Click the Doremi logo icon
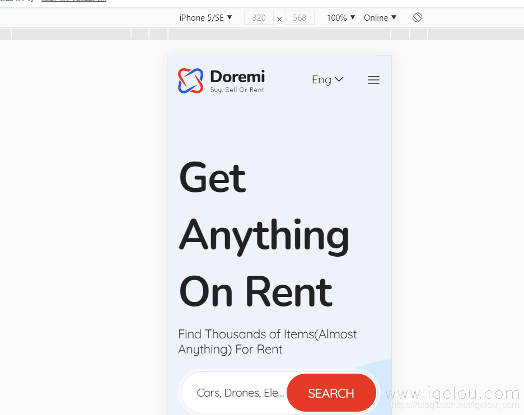Viewport: 524px width, 415px height. (x=190, y=81)
